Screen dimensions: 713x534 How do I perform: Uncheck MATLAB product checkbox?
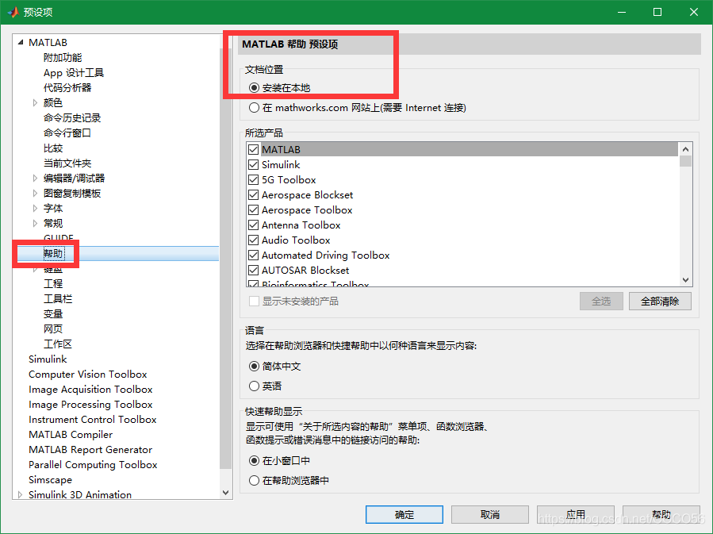coord(253,149)
